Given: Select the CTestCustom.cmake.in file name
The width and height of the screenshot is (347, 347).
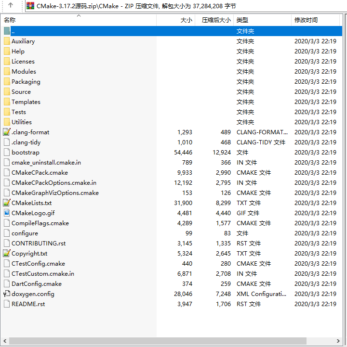Looking at the screenshot, I should [43, 273].
